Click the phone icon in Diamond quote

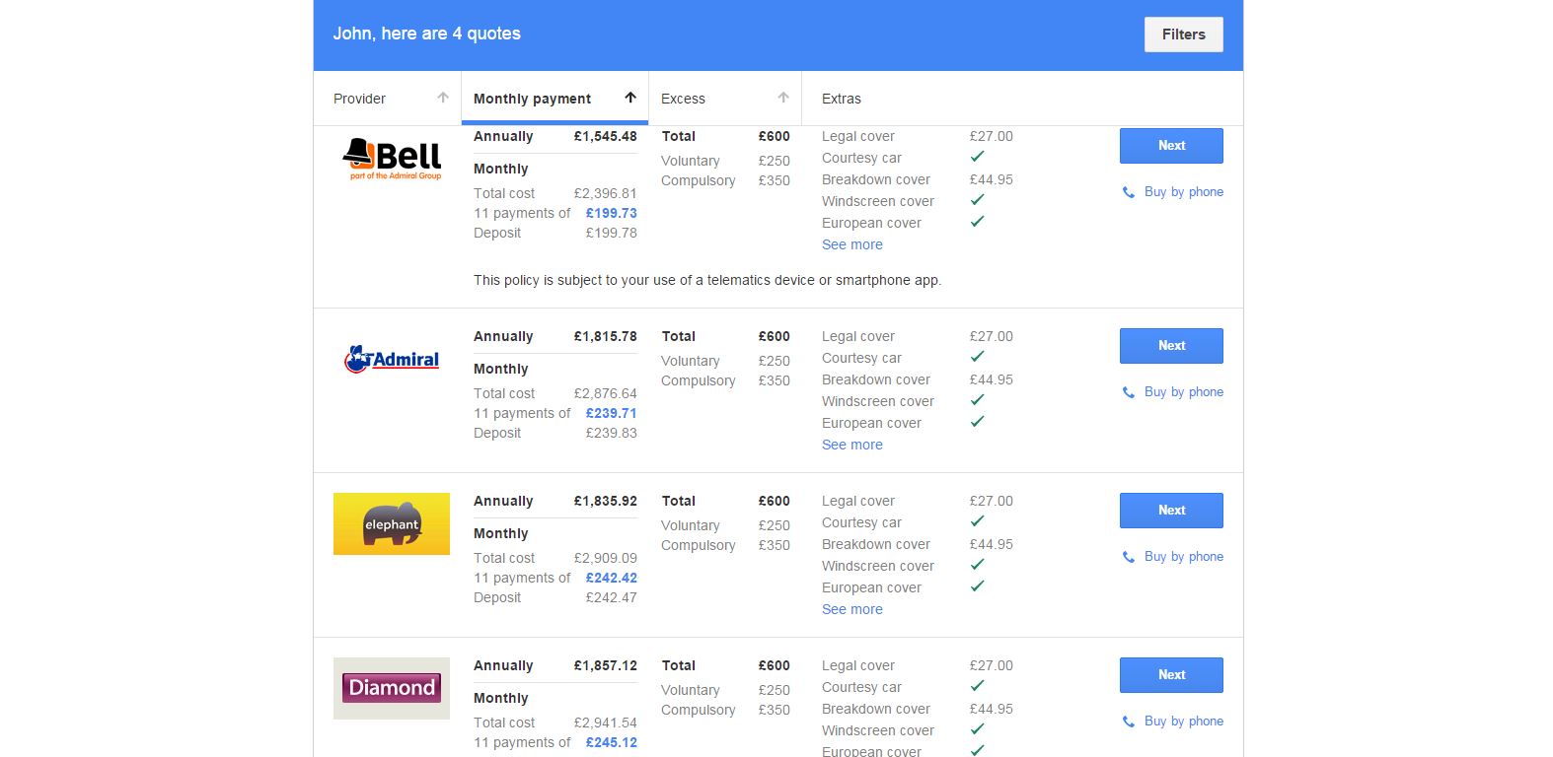click(x=1129, y=722)
